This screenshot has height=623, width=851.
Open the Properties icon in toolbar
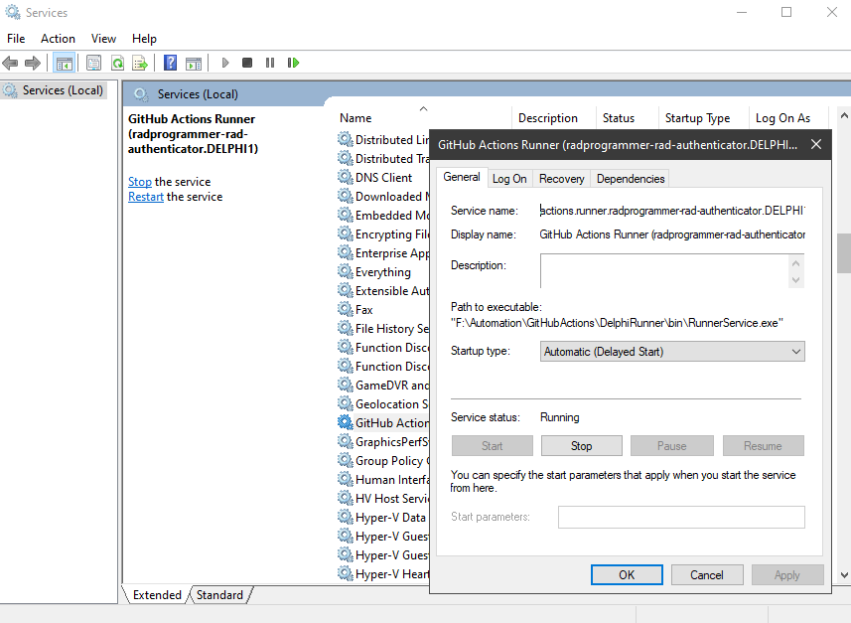coord(92,62)
